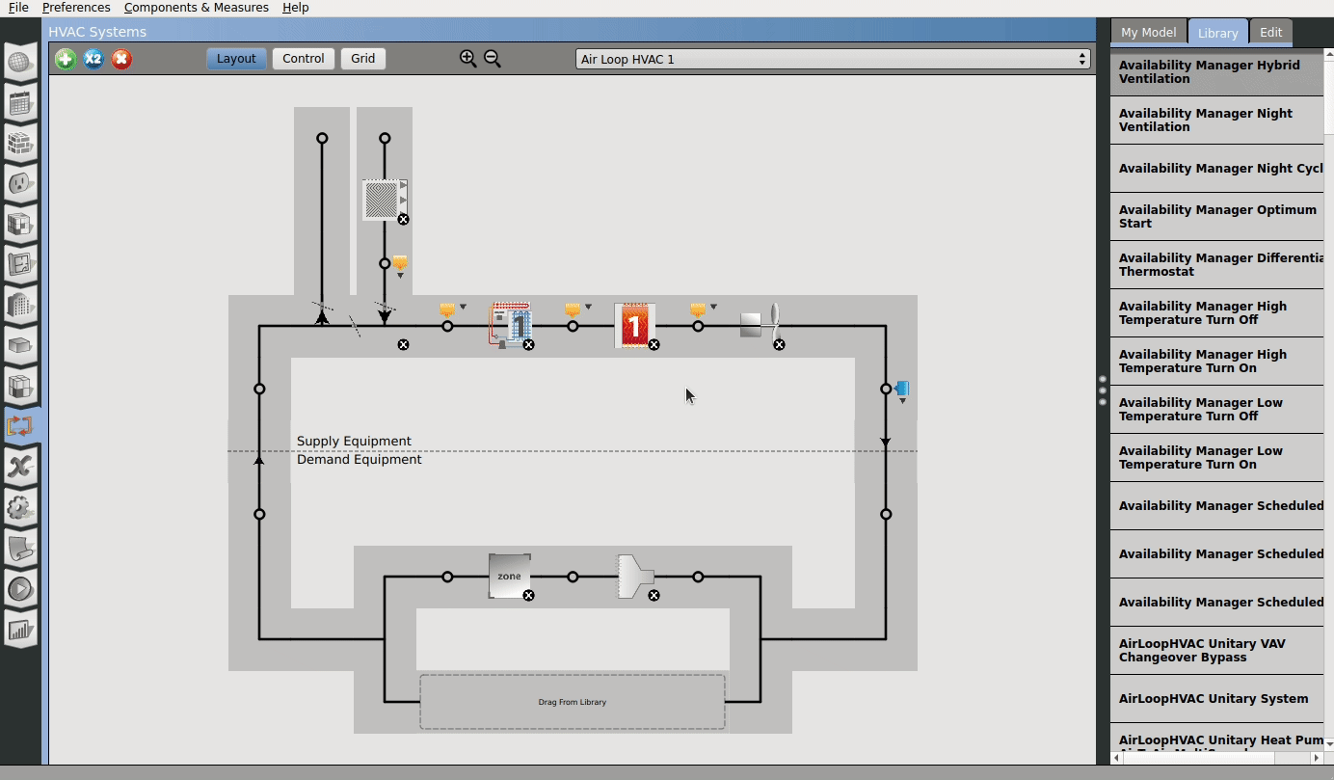
Task: Select the Loads tab with outlet icon
Action: point(20,183)
